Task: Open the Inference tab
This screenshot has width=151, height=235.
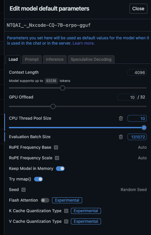Action: 55,59
